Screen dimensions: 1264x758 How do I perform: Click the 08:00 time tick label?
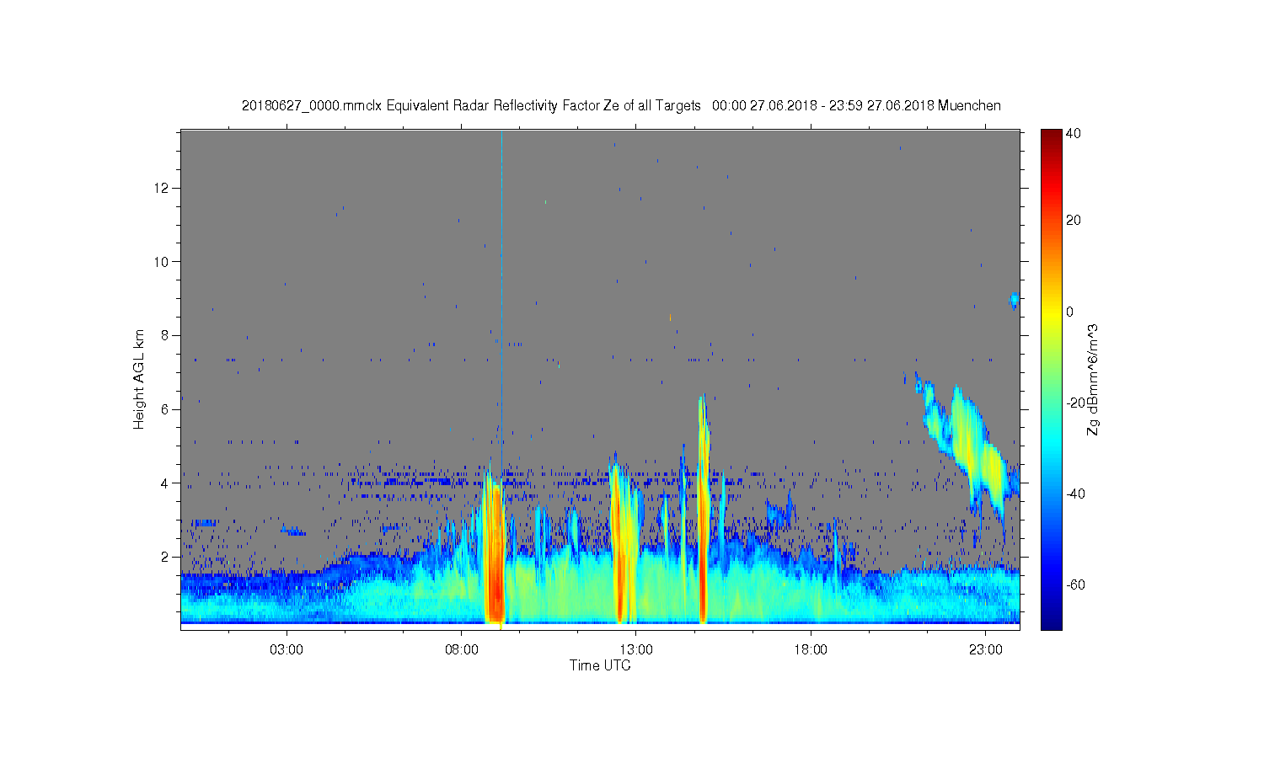[462, 650]
